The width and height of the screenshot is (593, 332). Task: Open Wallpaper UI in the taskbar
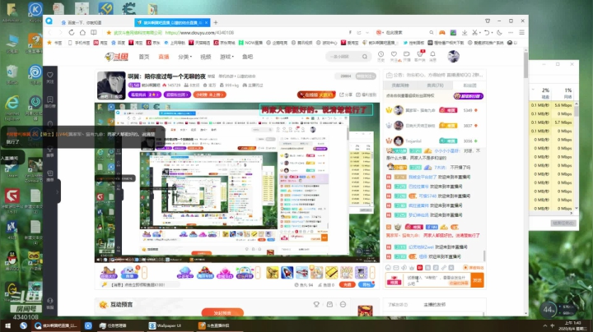[165, 325]
